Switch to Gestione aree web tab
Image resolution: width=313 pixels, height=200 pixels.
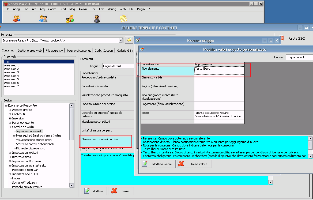[29, 51]
